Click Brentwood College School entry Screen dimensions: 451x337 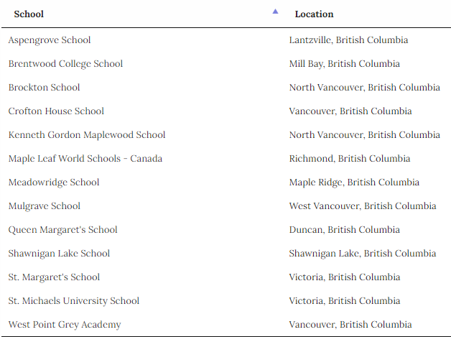click(65, 64)
